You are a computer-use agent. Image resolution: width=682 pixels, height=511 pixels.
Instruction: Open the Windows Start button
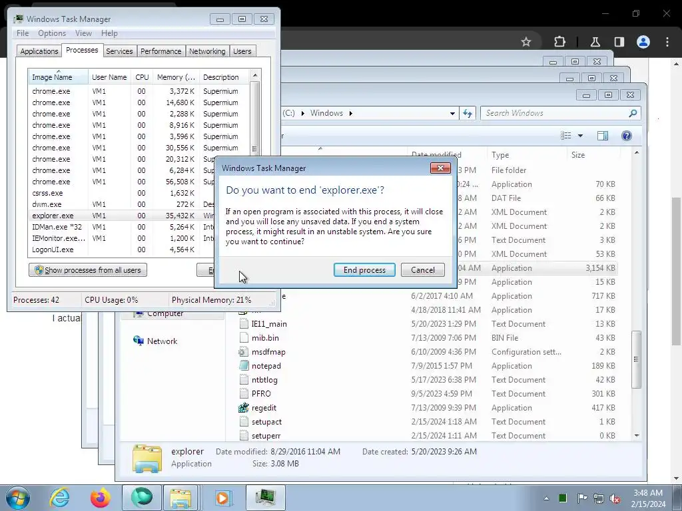pyautogui.click(x=18, y=498)
